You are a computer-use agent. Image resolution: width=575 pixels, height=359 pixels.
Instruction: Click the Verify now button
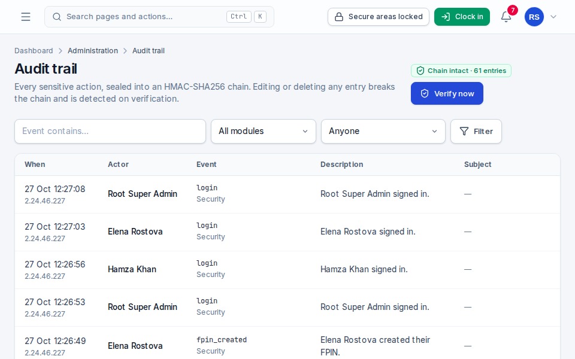click(447, 93)
